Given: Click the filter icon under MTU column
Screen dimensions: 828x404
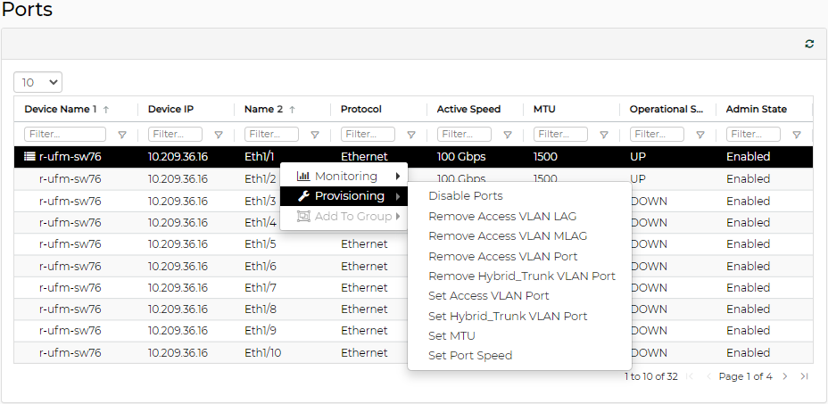Looking at the screenshot, I should pos(604,135).
